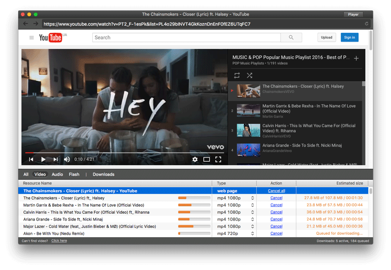Mute the video with the speaker icon
Viewport: 391px width, 270px height.
pyautogui.click(x=67, y=159)
